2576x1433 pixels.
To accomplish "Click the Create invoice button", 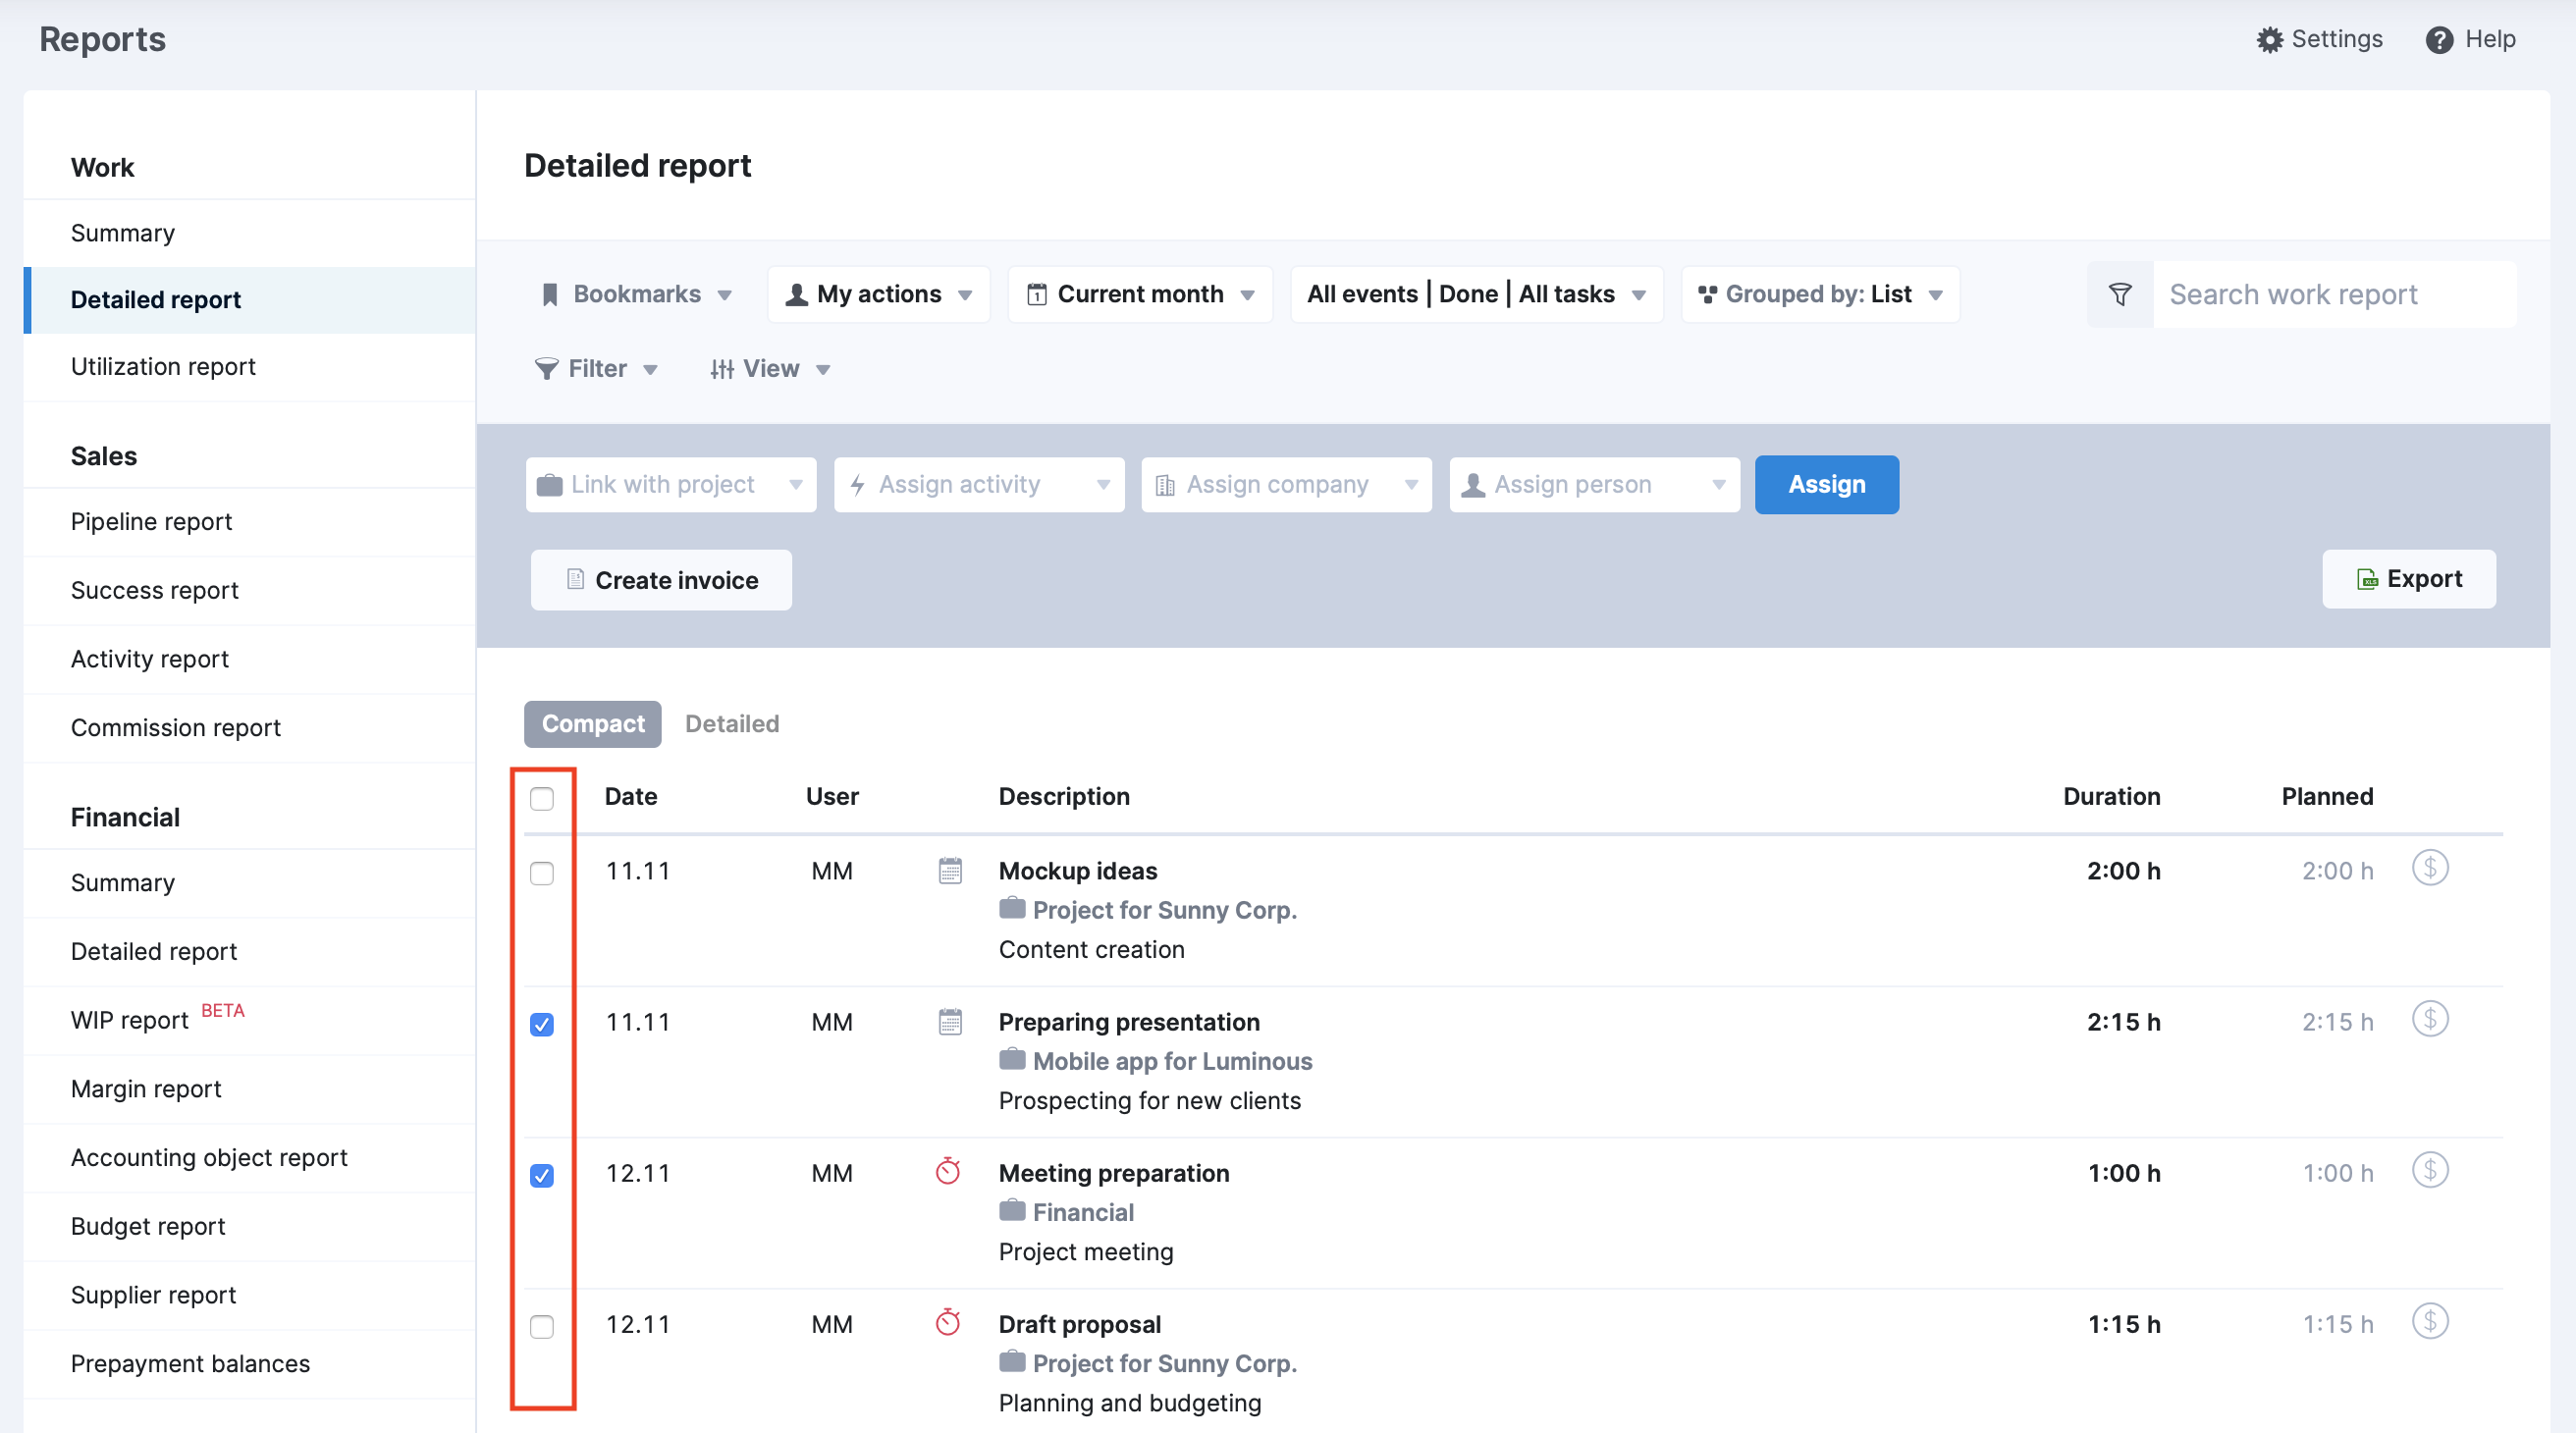I will [661, 580].
